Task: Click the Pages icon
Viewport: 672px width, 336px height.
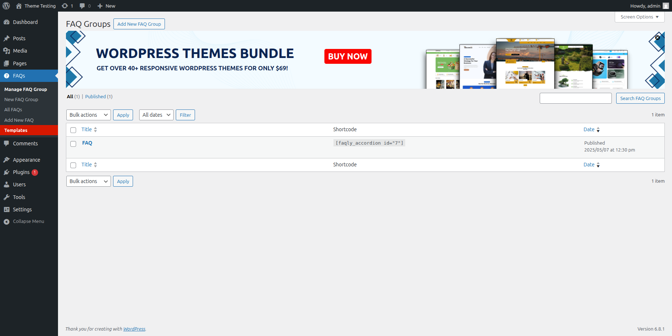Action: 7,63
